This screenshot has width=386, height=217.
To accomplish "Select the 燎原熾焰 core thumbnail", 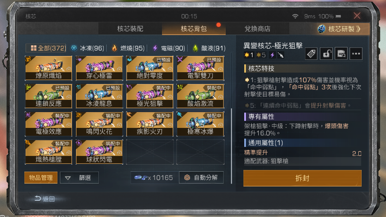I will pyautogui.click(x=48, y=68).
